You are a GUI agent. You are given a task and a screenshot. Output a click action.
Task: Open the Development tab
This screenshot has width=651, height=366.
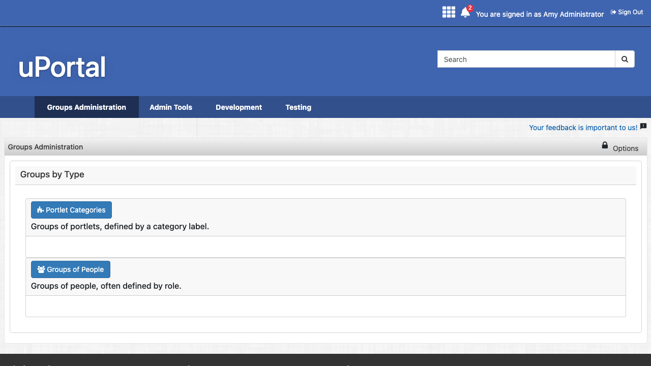[239, 107]
